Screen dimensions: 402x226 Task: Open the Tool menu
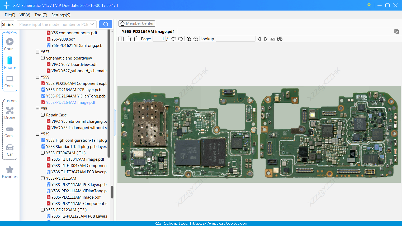[x=41, y=15]
